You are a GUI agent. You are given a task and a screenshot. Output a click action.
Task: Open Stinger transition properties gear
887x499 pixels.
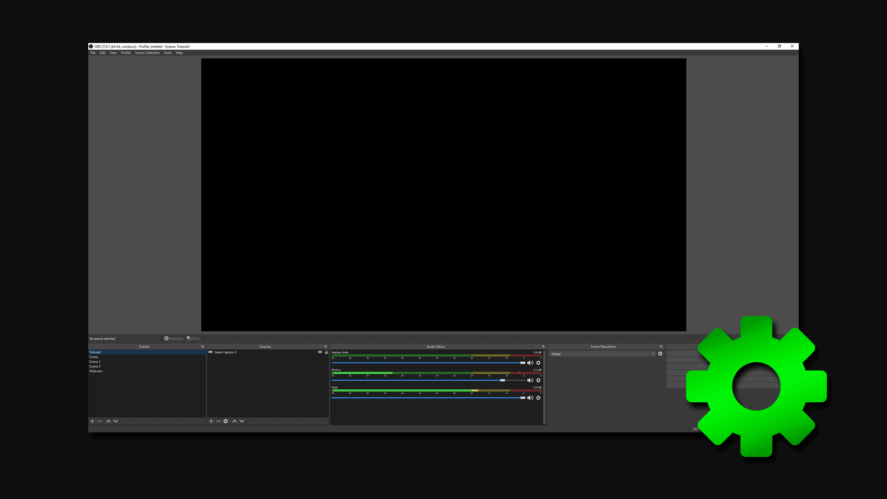click(660, 354)
